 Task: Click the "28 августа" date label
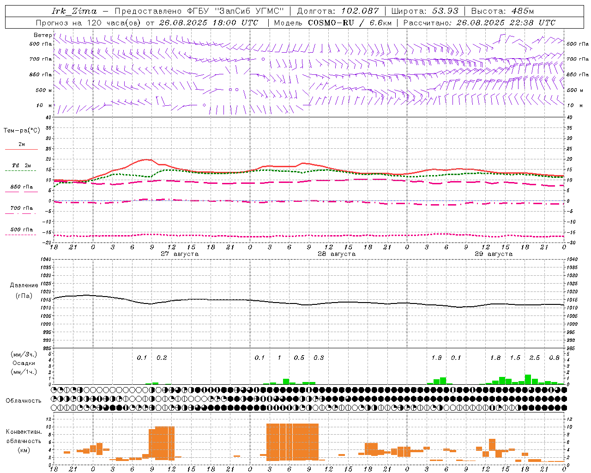tap(337, 254)
